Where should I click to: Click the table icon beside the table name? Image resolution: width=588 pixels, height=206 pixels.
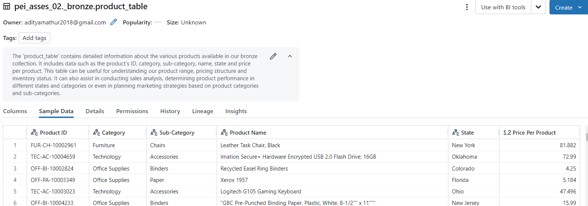7,7
